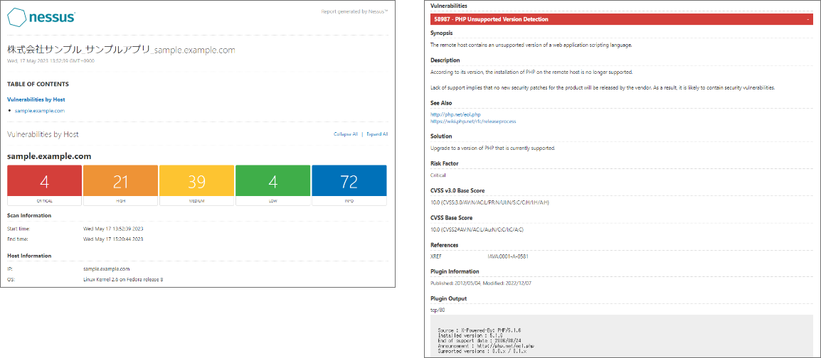Click the gray Plugin Output code block
The height and width of the screenshot is (358, 821).
622,336
